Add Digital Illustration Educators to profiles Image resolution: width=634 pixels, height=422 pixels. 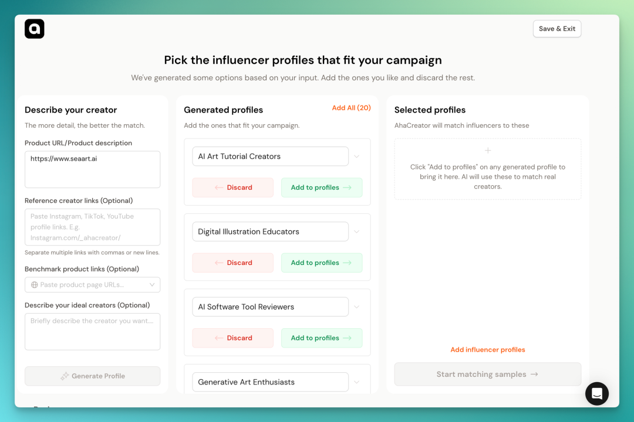(322, 263)
